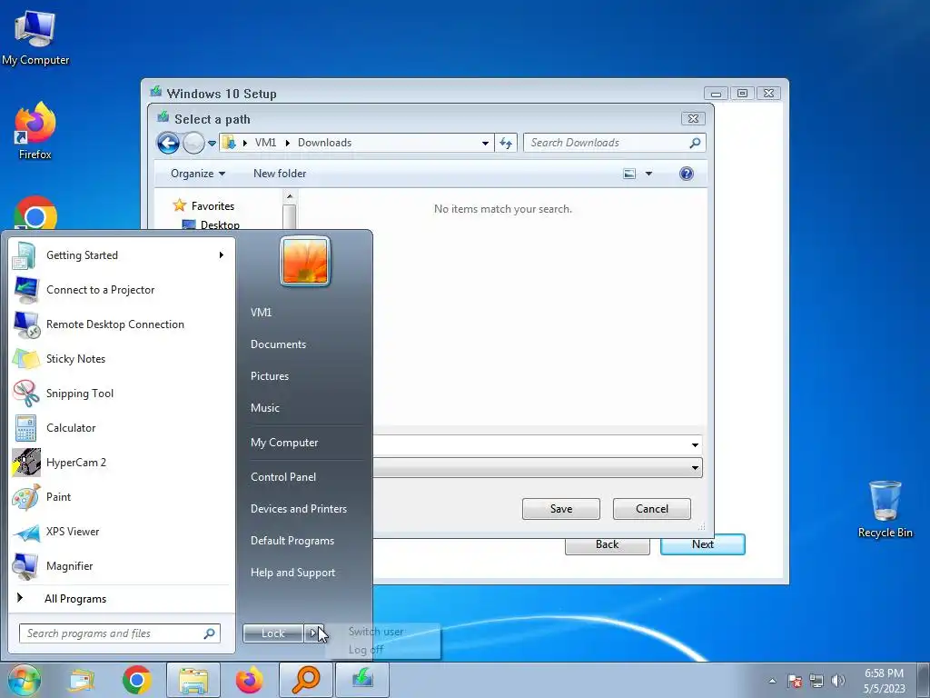Viewport: 930px width, 698px height.
Task: Click Search Downloads field
Action: coord(615,143)
